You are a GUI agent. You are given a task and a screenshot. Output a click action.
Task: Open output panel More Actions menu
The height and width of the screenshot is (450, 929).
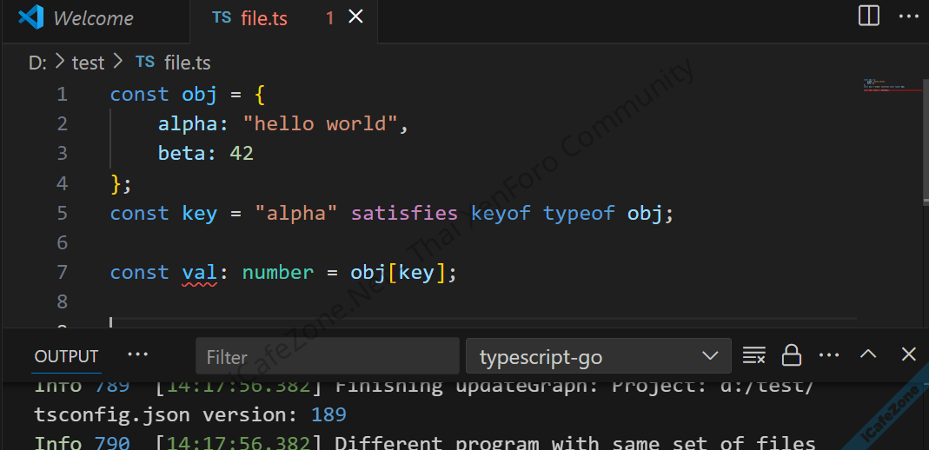pyautogui.click(x=829, y=355)
